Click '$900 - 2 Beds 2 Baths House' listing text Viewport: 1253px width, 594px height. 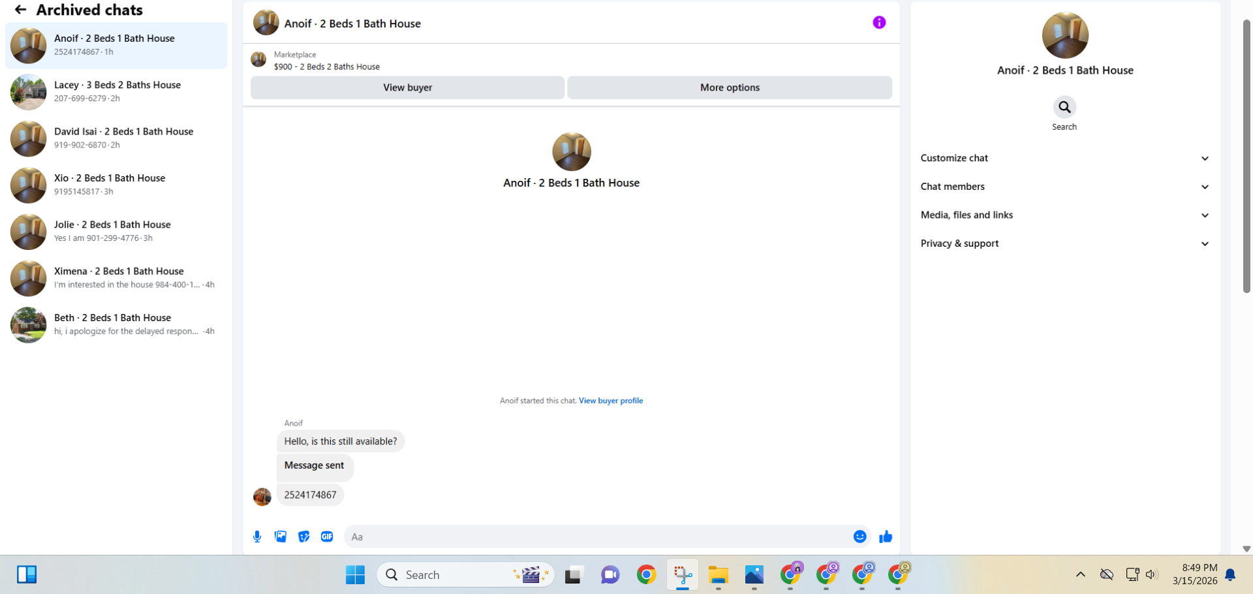pyautogui.click(x=327, y=67)
